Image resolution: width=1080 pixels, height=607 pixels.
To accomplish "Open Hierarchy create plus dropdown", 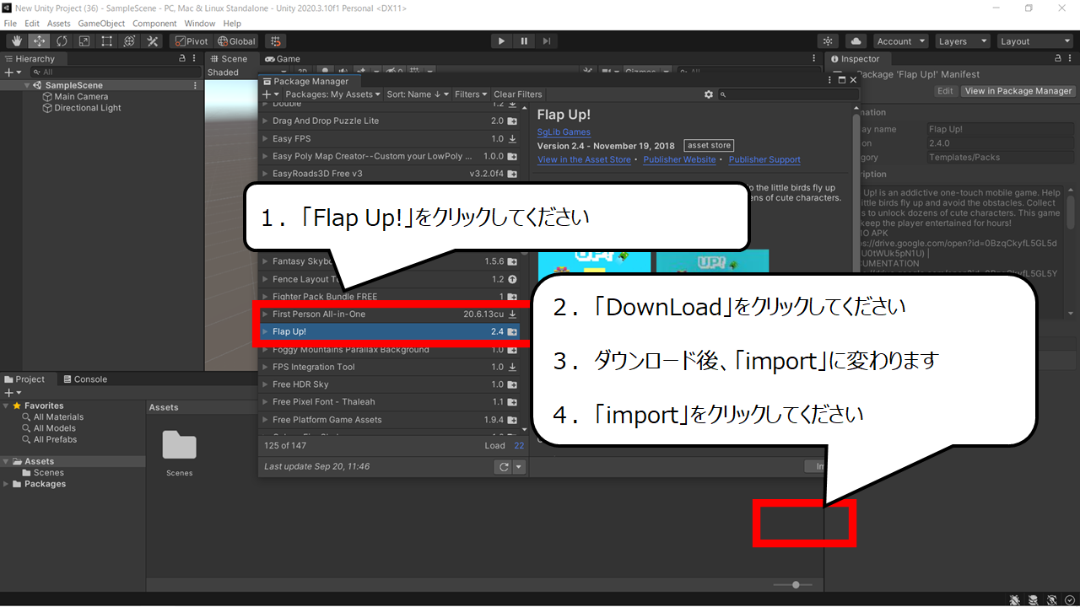I will (x=12, y=73).
